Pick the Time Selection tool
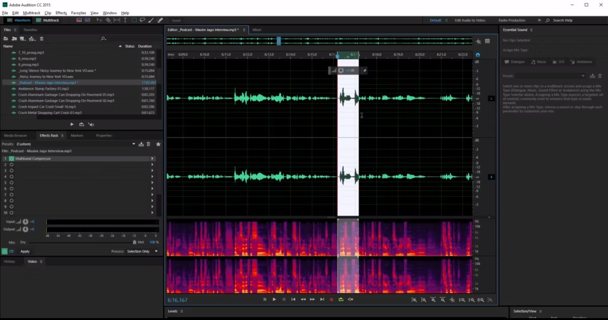Image resolution: width=608 pixels, height=320 pixels. tap(125, 20)
